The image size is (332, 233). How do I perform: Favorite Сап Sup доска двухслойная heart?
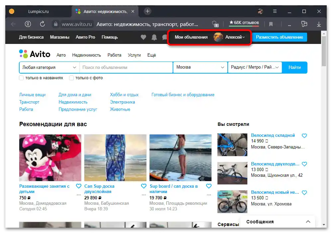[x=144, y=186]
